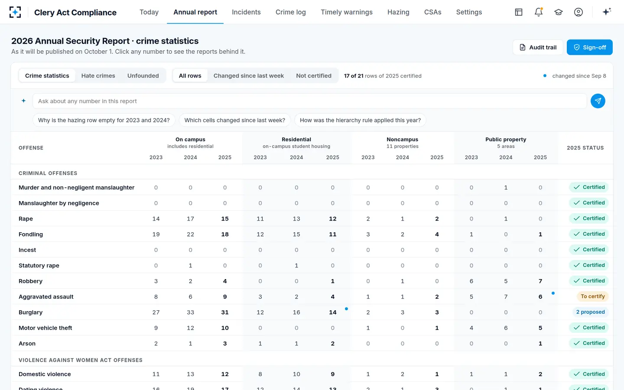Open Aggravated assault 2025 Public property count 6

pyautogui.click(x=540, y=297)
